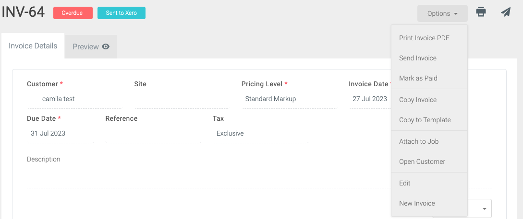Open the Options dropdown button

(442, 13)
